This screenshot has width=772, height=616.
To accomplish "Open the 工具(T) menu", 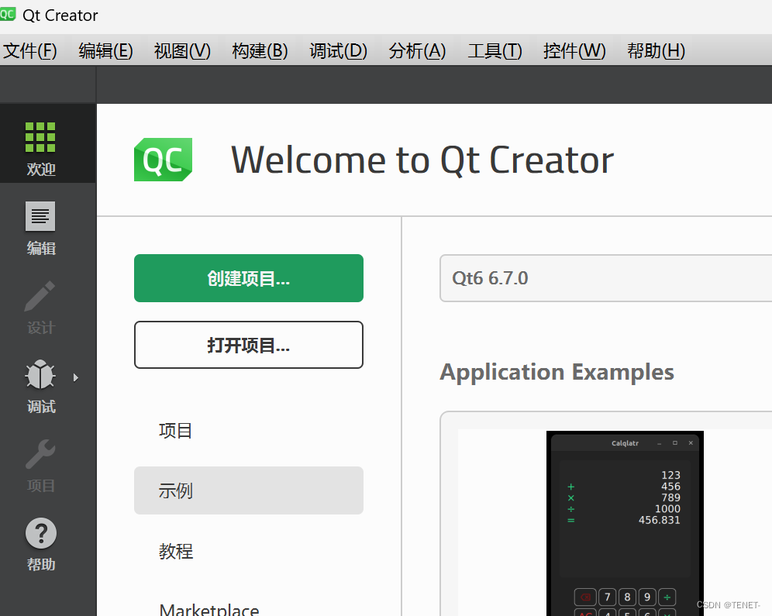I will point(495,50).
